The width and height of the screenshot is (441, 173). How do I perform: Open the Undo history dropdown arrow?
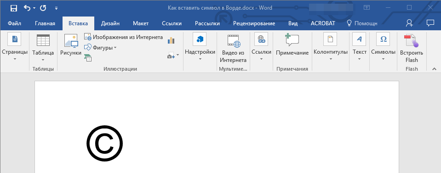click(34, 8)
